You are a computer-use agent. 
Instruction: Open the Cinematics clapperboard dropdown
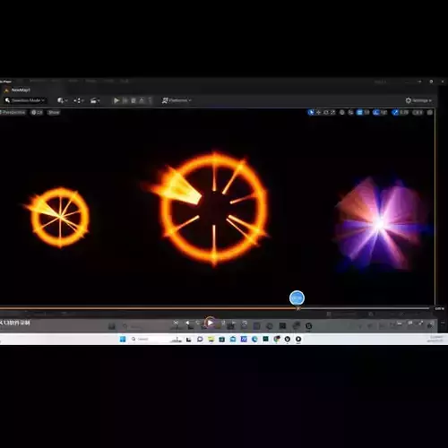pos(95,100)
